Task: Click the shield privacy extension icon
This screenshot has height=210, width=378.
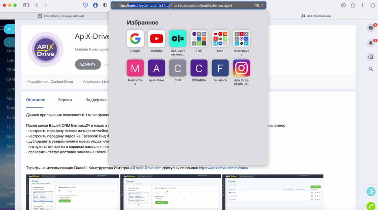Action: pyautogui.click(x=86, y=5)
